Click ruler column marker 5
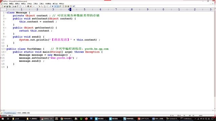The width and height of the screenshot is (216, 121). tap(84, 9)
